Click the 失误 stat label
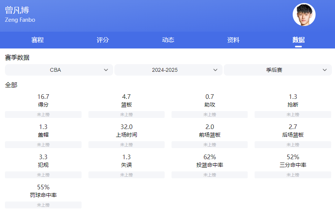 tap(127, 165)
